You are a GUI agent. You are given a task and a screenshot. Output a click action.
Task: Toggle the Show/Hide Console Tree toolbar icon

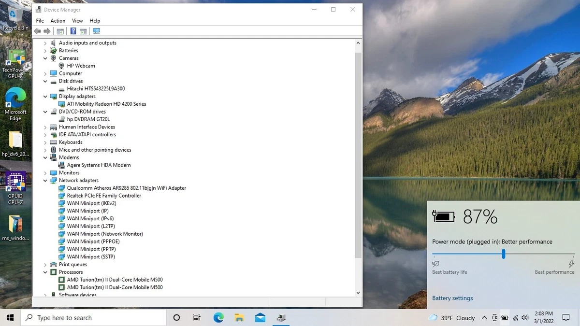click(x=60, y=31)
